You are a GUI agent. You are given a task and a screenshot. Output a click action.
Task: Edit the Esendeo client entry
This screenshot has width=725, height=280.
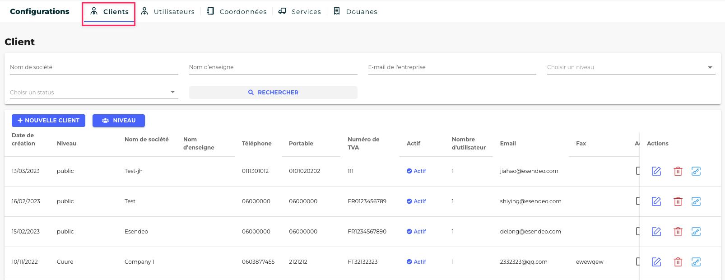click(656, 232)
